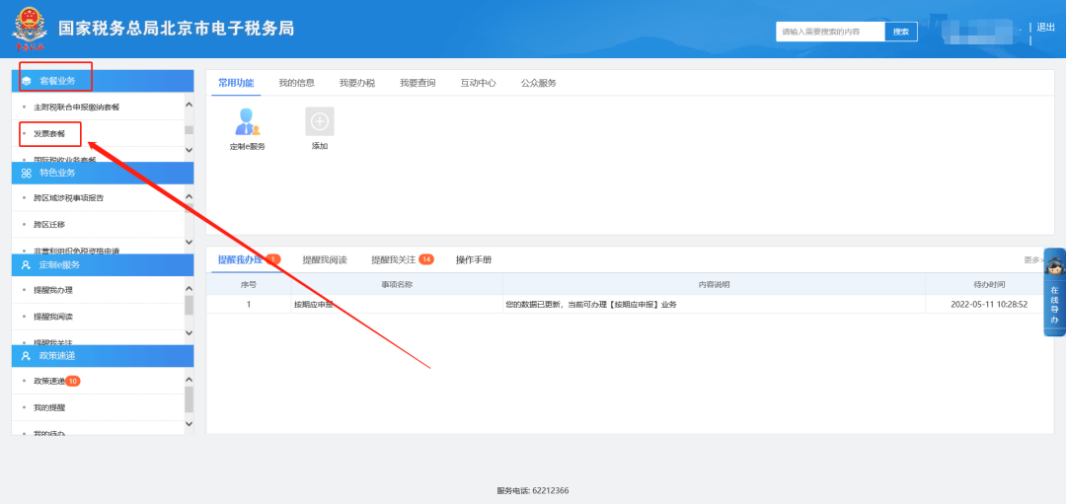Open 跨区域涉税事项报告 item

tap(69, 198)
